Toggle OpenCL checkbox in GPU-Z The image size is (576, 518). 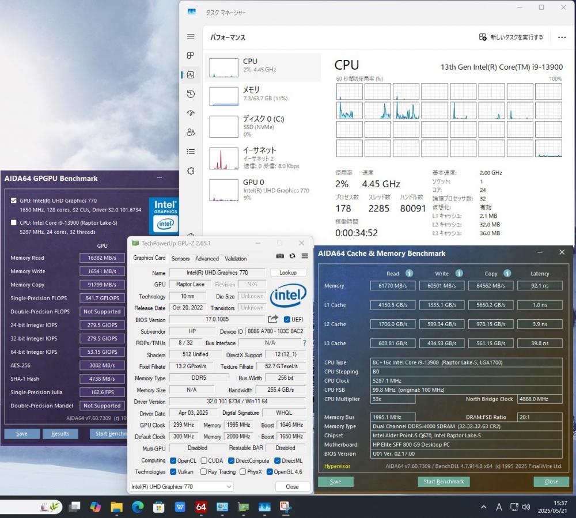pos(173,461)
